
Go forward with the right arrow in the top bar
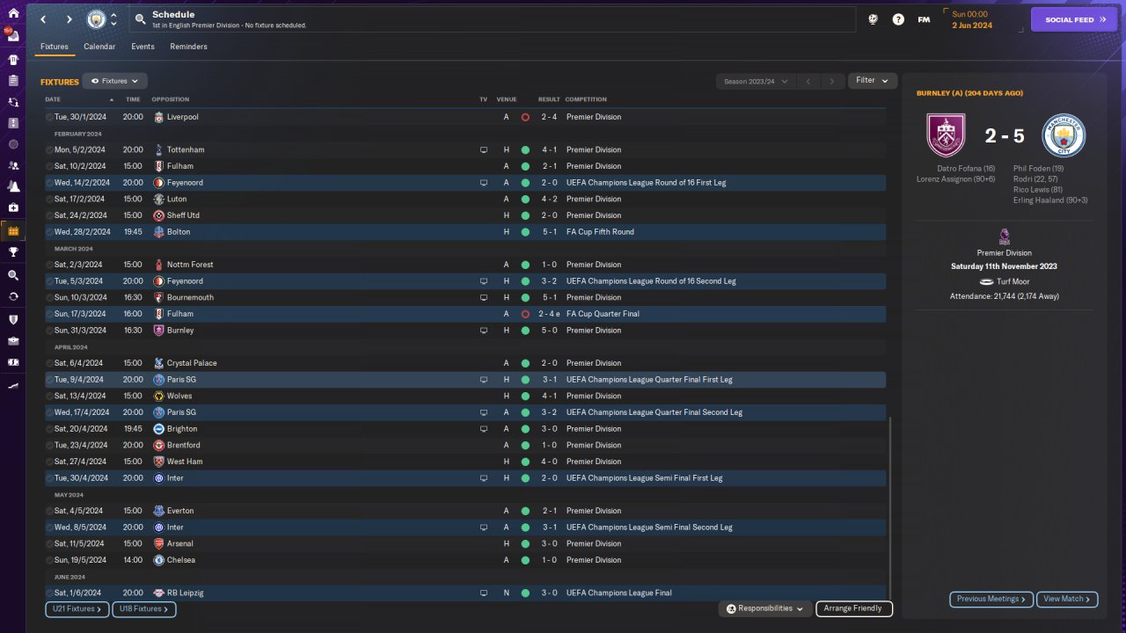(69, 19)
